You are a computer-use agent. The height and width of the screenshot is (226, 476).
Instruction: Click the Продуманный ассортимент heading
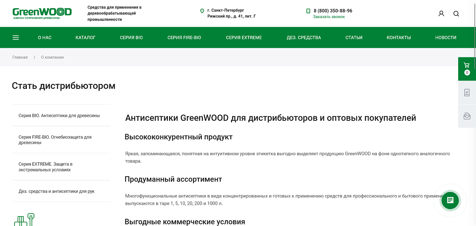click(x=173, y=179)
